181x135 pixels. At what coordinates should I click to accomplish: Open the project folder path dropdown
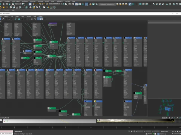click(x=107, y=4)
